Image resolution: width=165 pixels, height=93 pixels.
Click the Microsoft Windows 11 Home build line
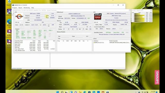(112, 34)
